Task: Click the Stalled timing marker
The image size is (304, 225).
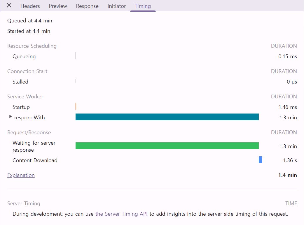Action: 76,81
